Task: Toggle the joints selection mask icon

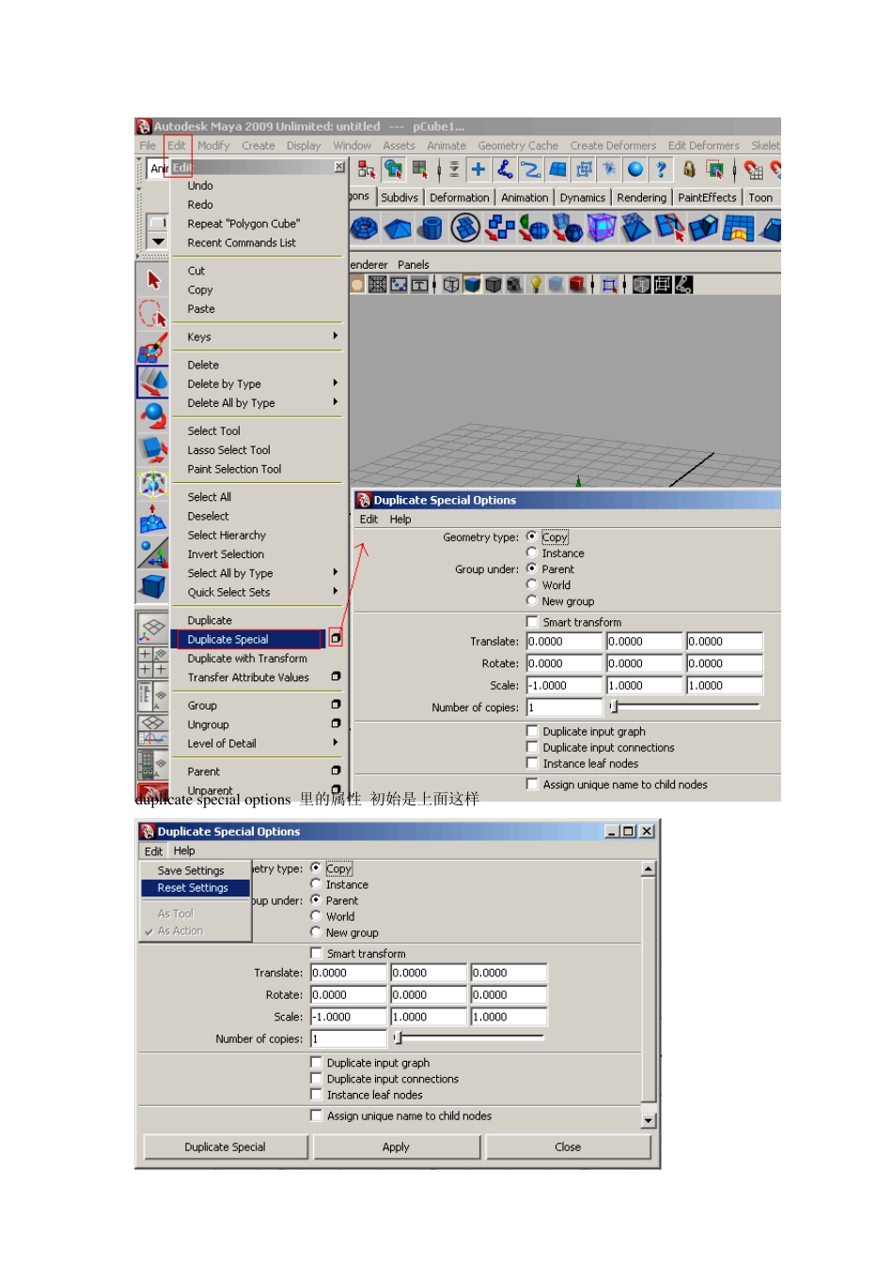Action: coord(505,169)
